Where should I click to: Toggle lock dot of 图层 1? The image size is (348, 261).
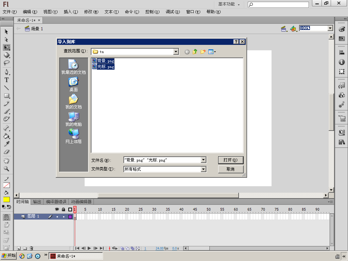pos(64,216)
